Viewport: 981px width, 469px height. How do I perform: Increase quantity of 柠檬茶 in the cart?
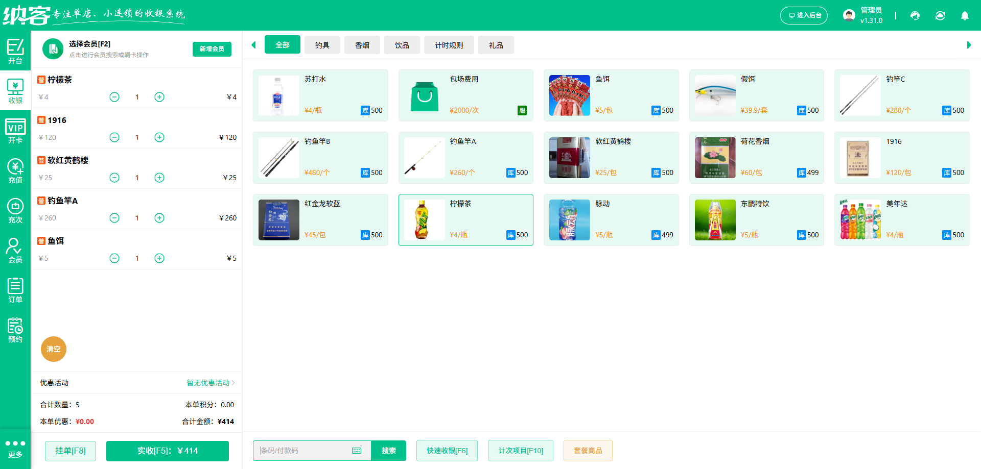click(159, 96)
